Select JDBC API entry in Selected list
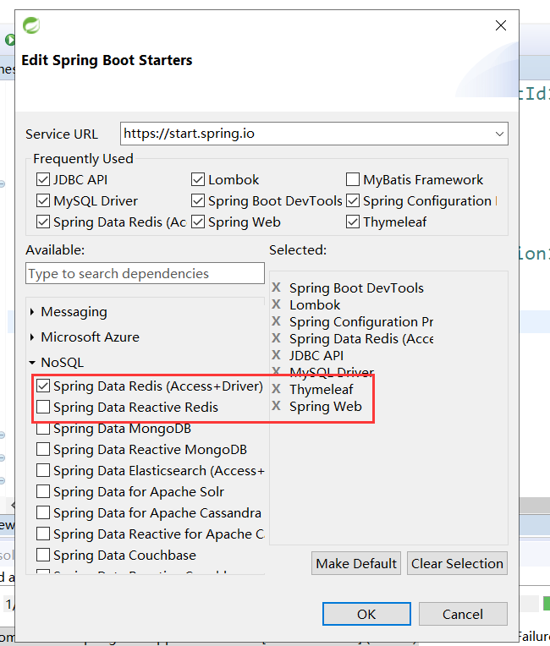Viewport: 550px width, 646px height. [316, 355]
